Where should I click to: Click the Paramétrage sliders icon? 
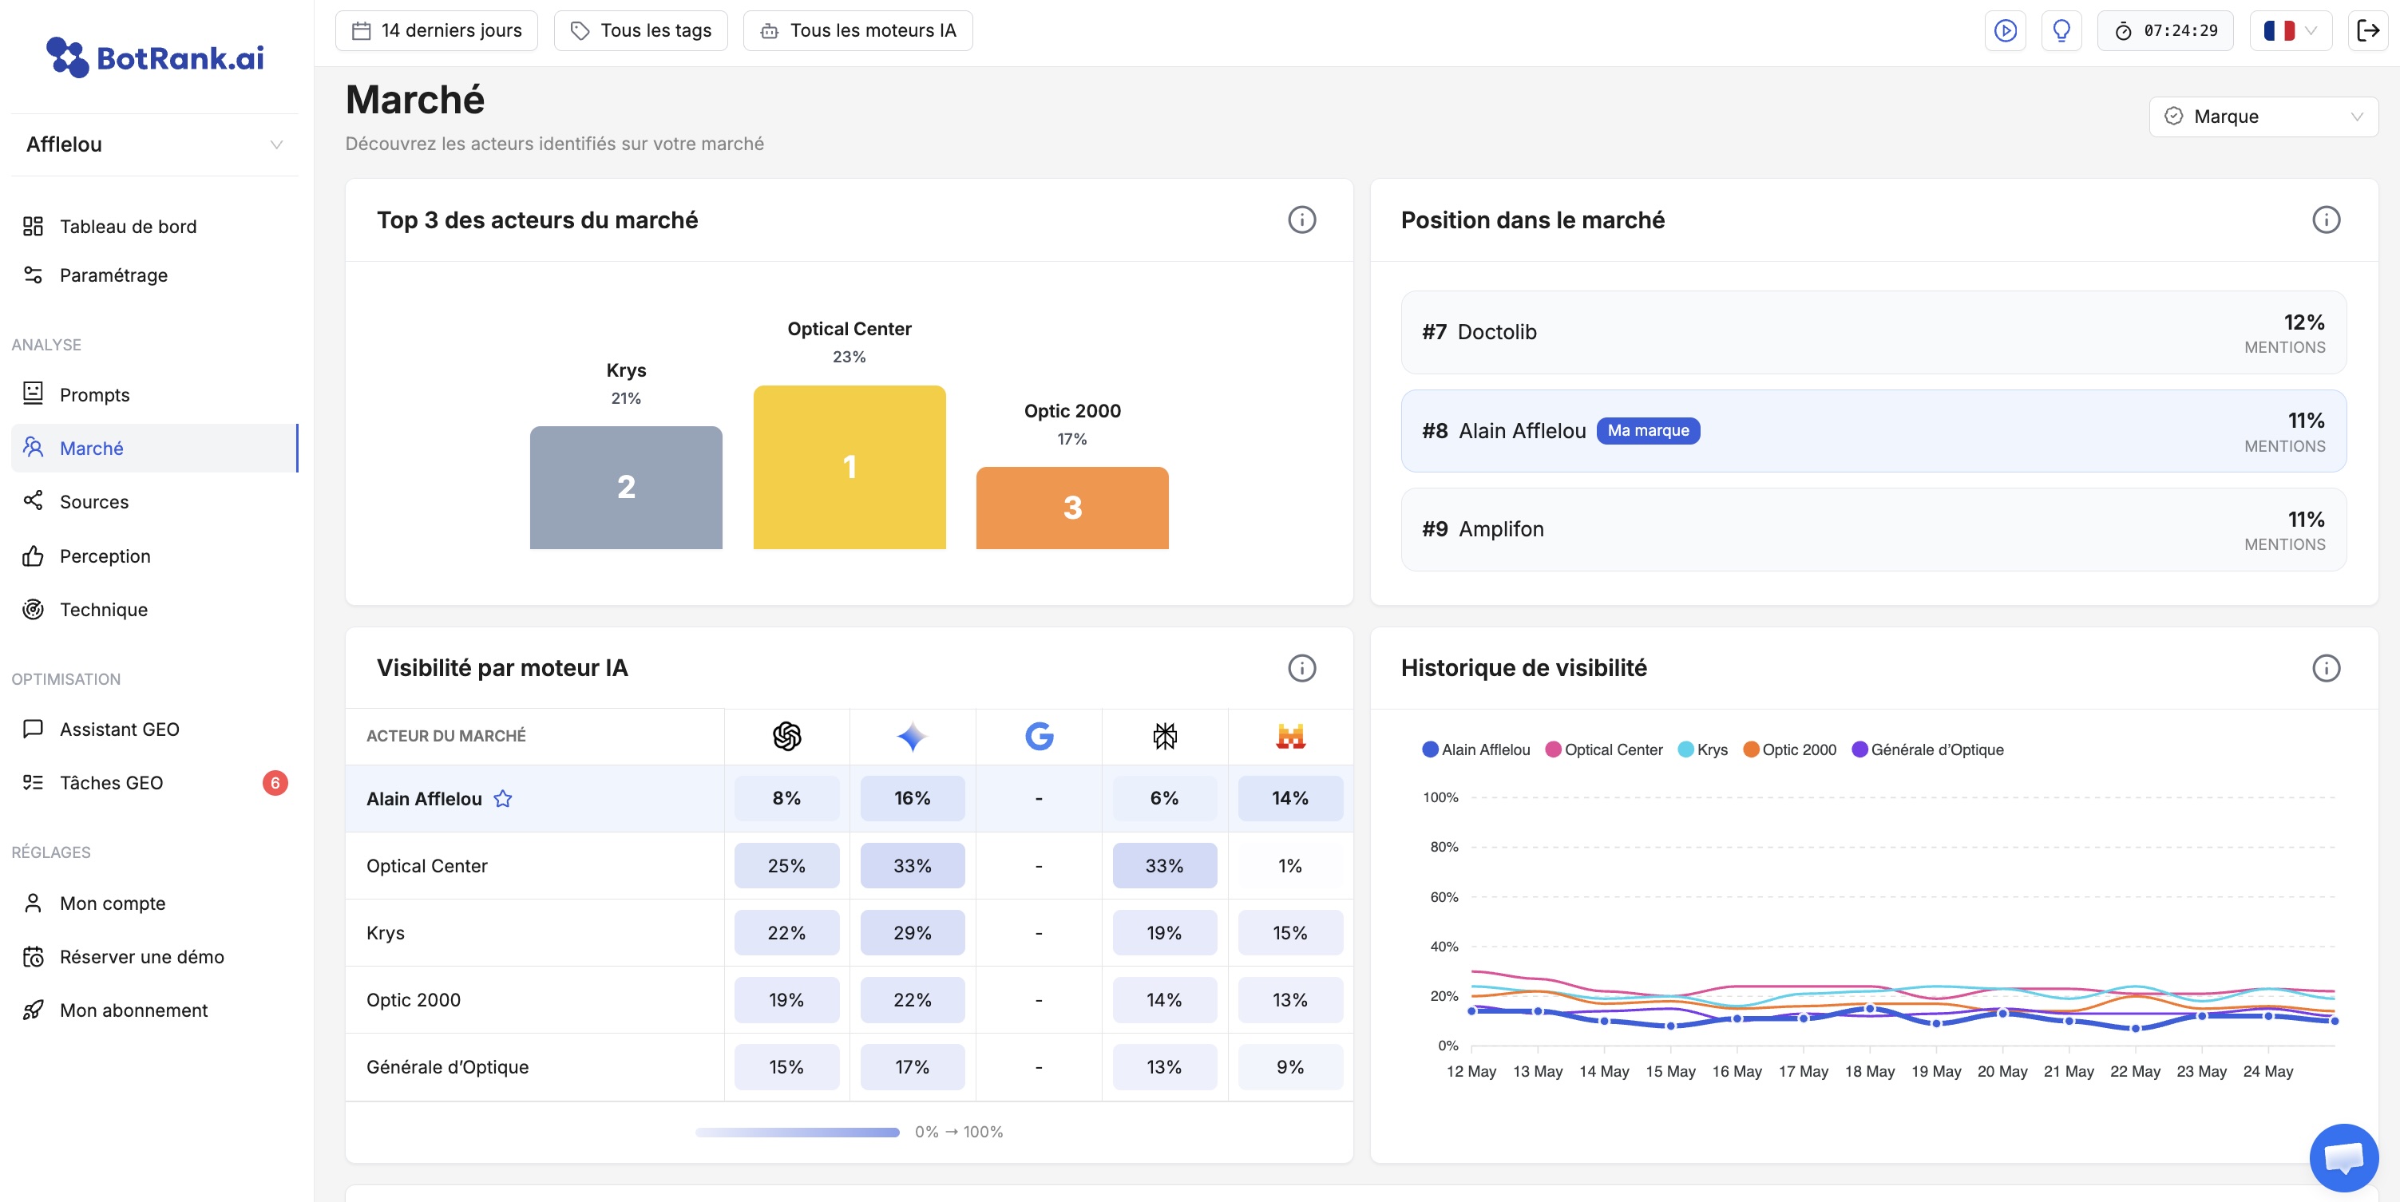(x=33, y=275)
